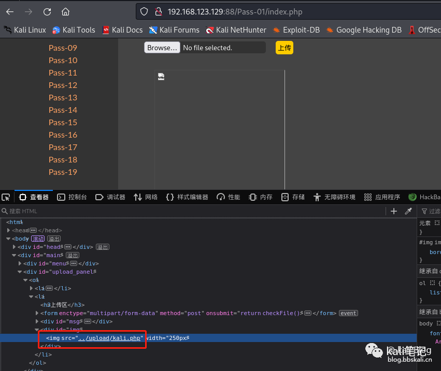
Task: Click the Browse... file chooser button
Action: (x=162, y=48)
